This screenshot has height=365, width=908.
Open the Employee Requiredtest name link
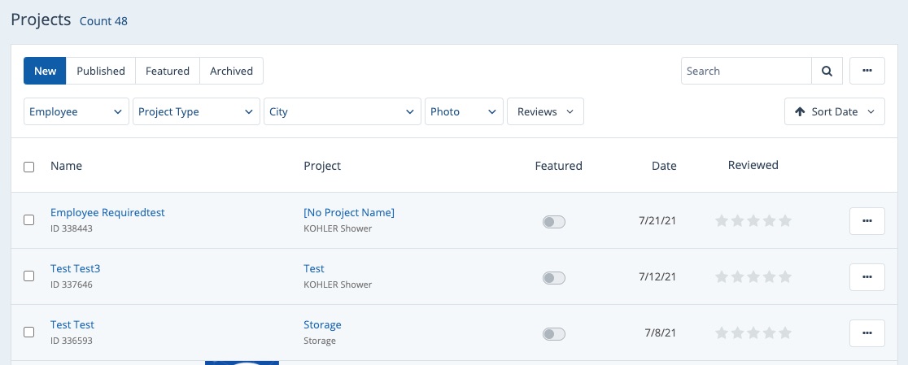pos(107,212)
